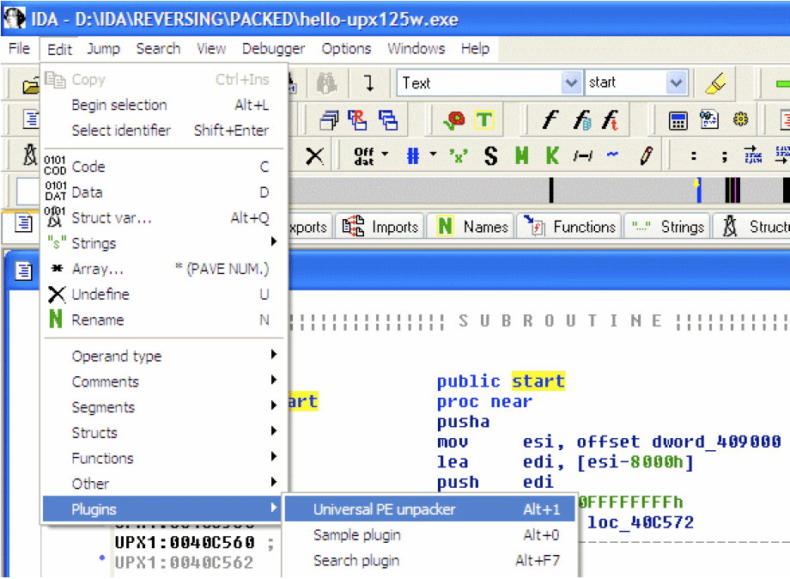Switch to the Names tab
Screen dimensions: 790x579
(x=471, y=228)
